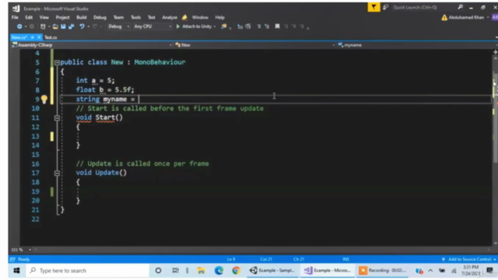Click the Abdulsamad Khan account name

click(x=466, y=17)
